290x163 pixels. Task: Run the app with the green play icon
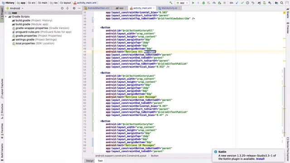[193, 3]
